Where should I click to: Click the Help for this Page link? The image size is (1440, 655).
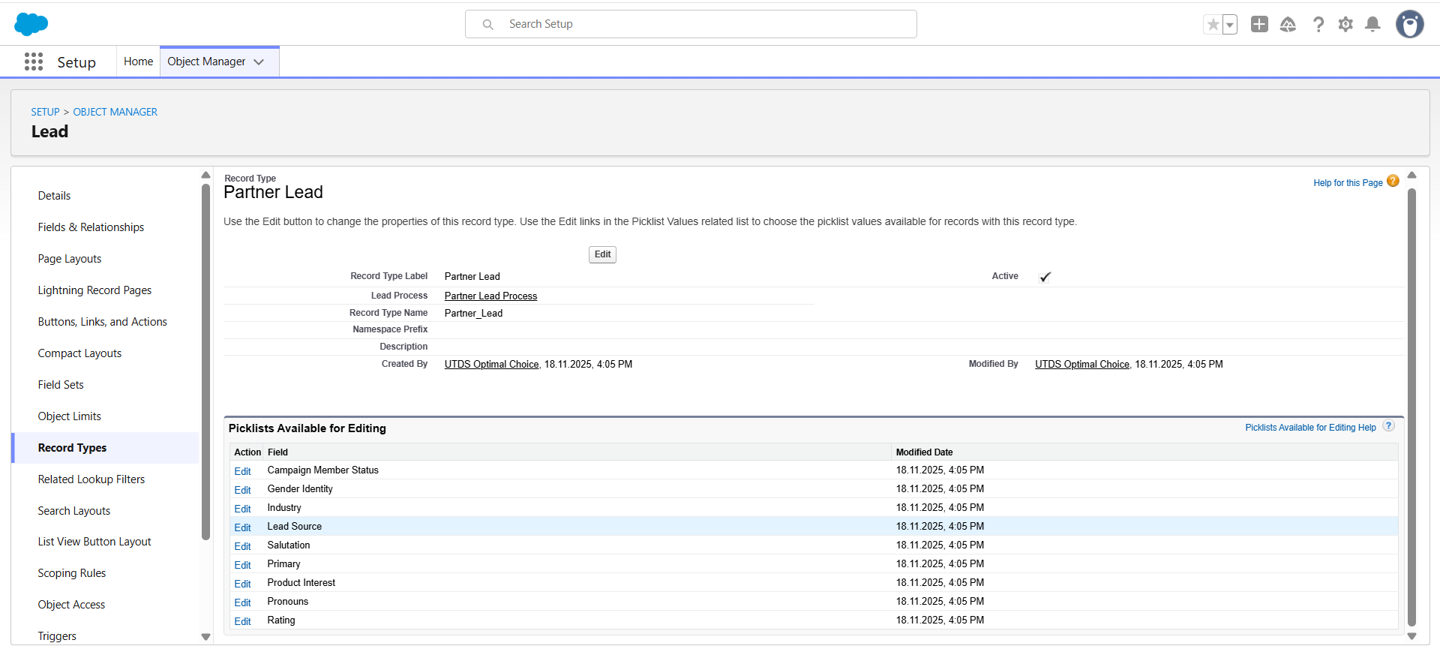pyautogui.click(x=1348, y=183)
